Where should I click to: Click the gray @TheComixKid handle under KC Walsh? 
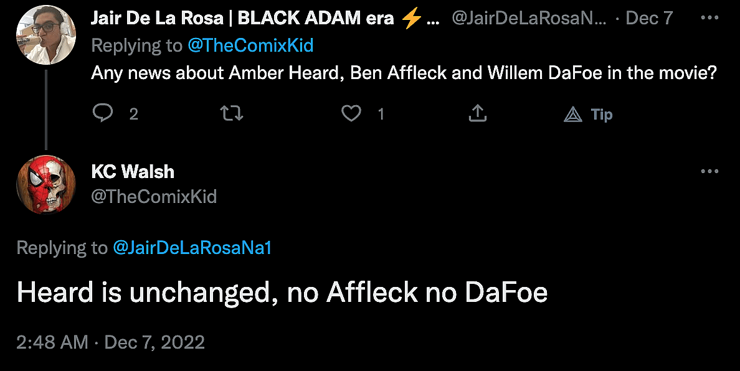[154, 197]
